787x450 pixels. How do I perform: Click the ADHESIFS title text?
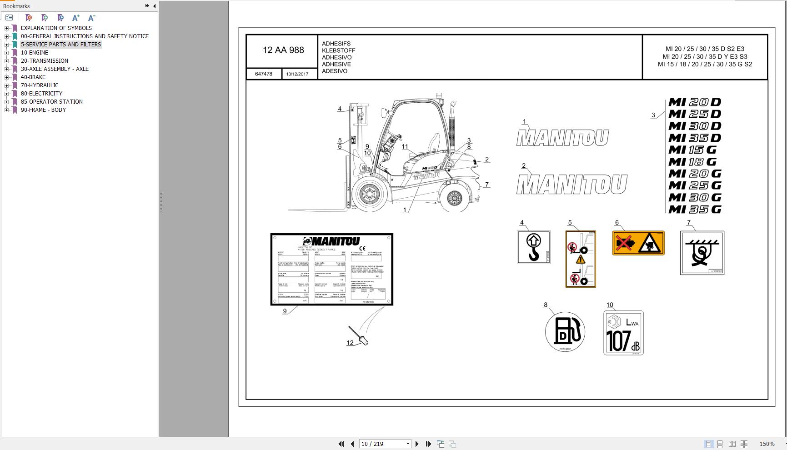336,44
